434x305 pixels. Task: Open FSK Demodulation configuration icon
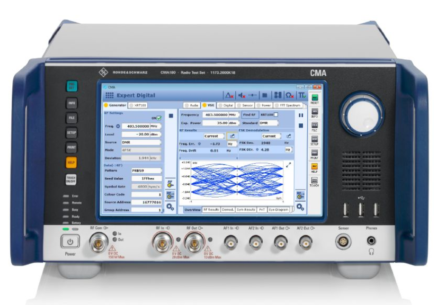tap(288, 136)
